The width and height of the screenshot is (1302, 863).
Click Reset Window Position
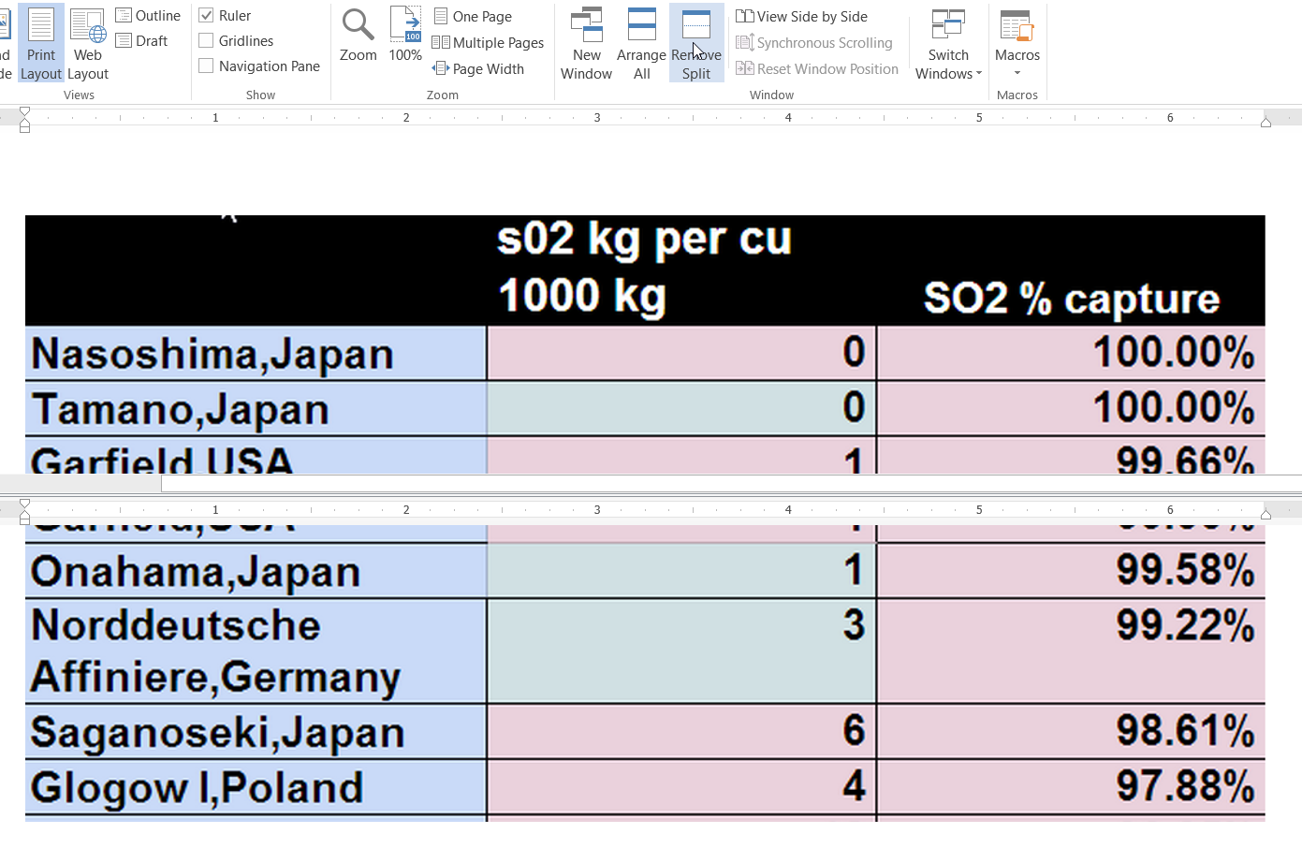coord(817,69)
